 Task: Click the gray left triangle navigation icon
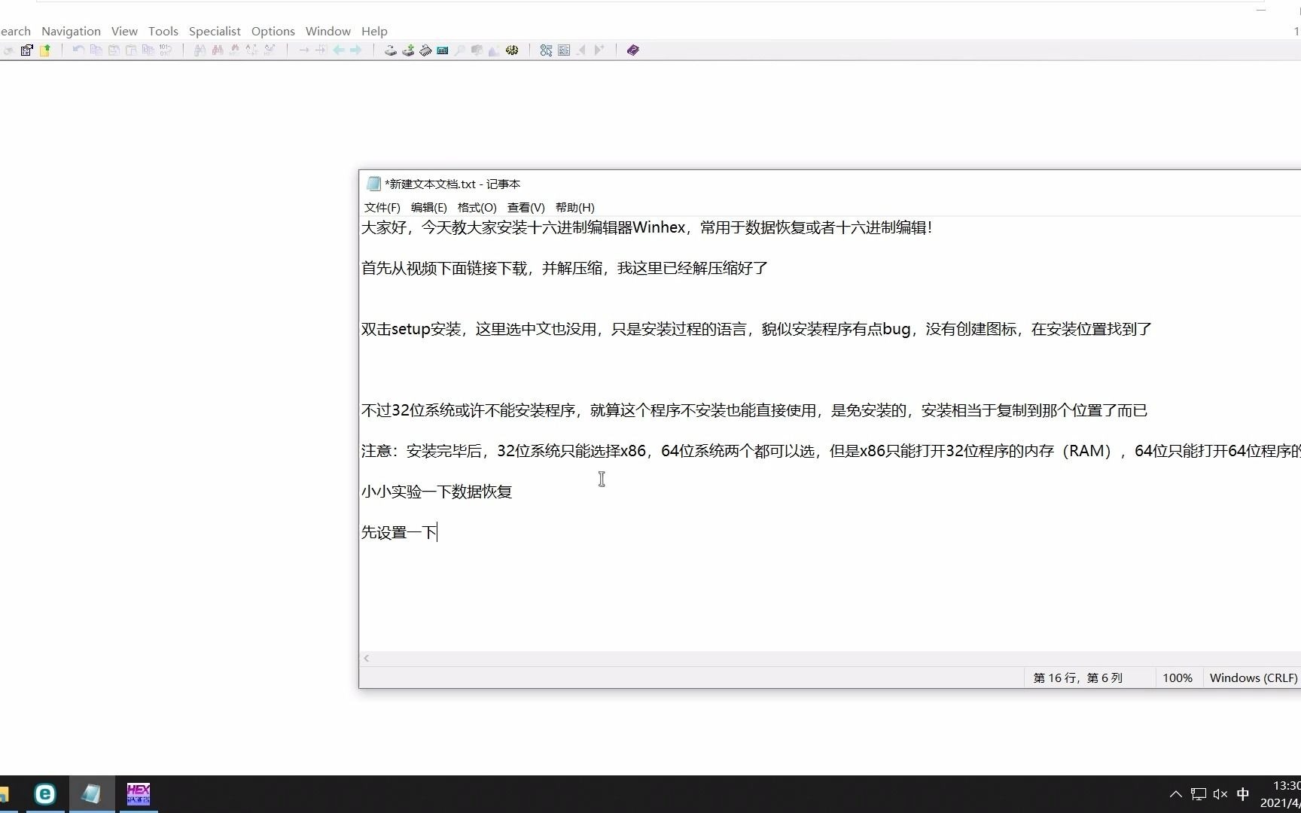point(581,50)
